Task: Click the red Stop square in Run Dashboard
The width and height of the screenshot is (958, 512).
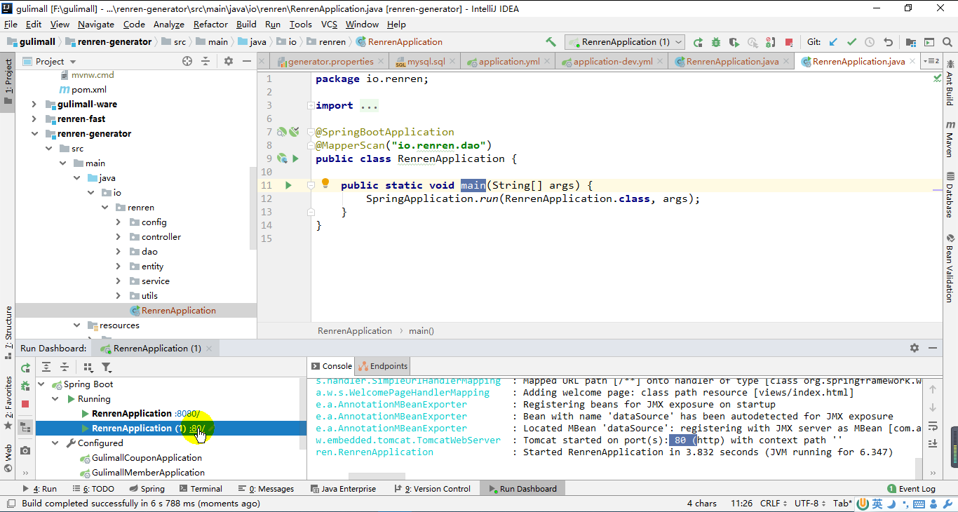Action: [x=25, y=404]
